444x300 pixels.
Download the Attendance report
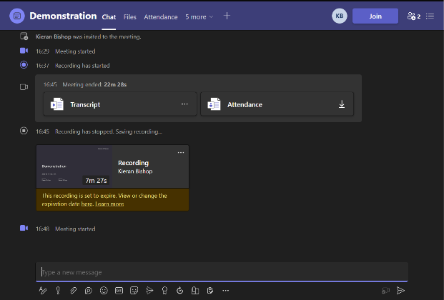point(342,104)
